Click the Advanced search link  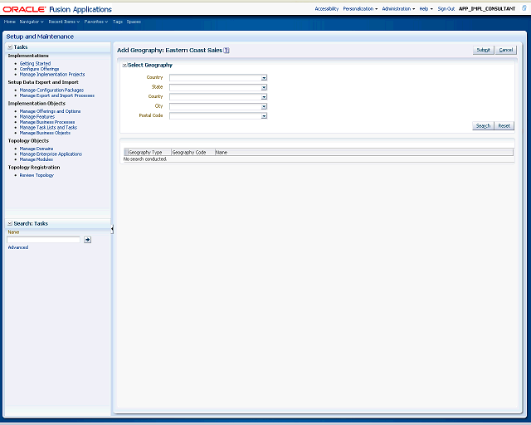tap(18, 247)
